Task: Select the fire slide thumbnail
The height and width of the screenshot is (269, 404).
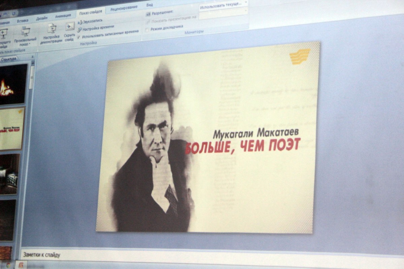Action: pyautogui.click(x=13, y=84)
